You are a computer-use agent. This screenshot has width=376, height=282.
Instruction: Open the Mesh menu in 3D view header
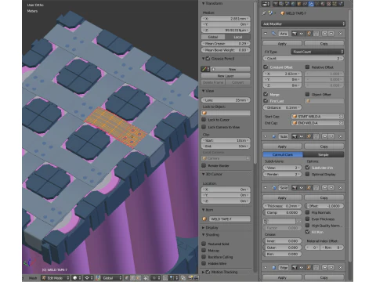(x=33, y=278)
